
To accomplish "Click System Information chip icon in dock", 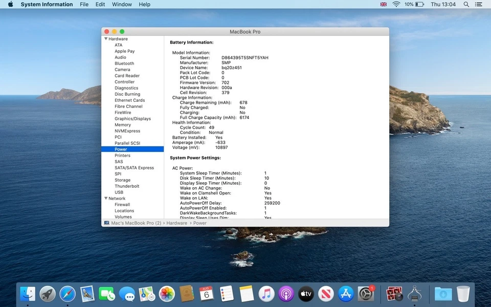I will tap(414, 294).
